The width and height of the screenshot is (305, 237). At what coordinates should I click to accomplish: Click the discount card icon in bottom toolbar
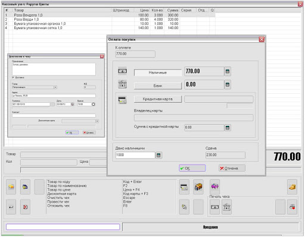[x=184, y=187]
